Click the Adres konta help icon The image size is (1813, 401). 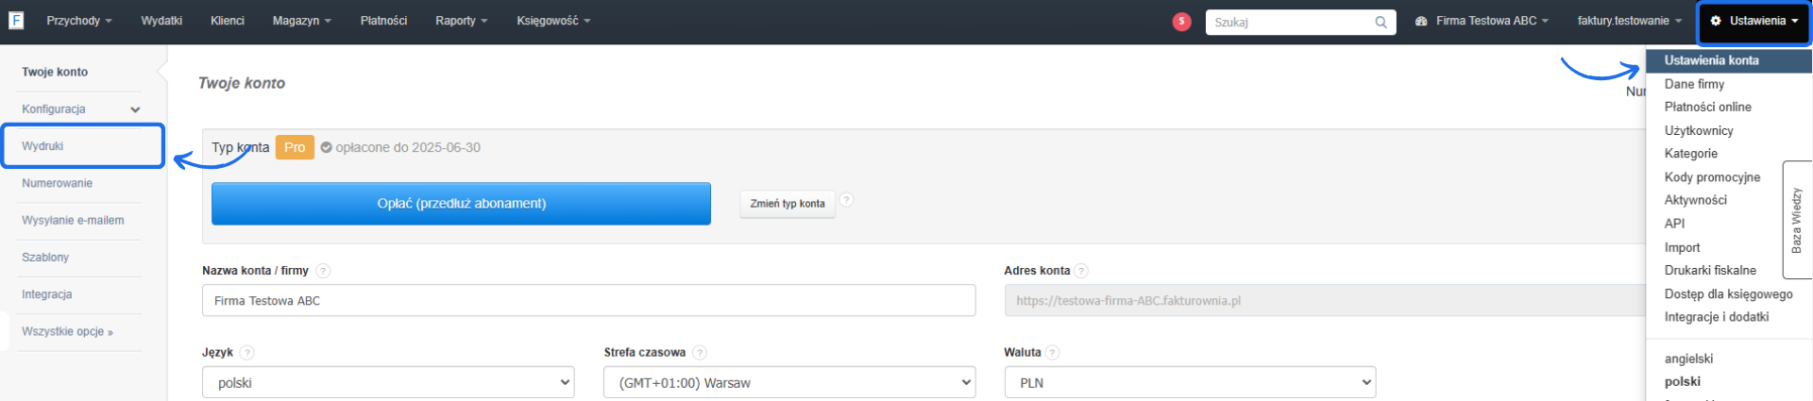click(1081, 271)
